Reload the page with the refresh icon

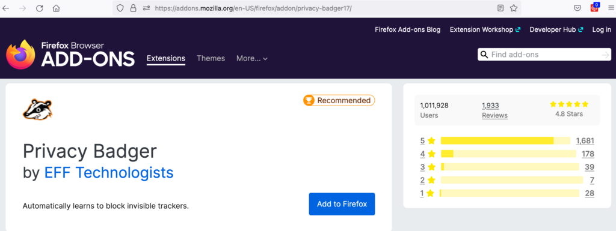[x=39, y=8]
